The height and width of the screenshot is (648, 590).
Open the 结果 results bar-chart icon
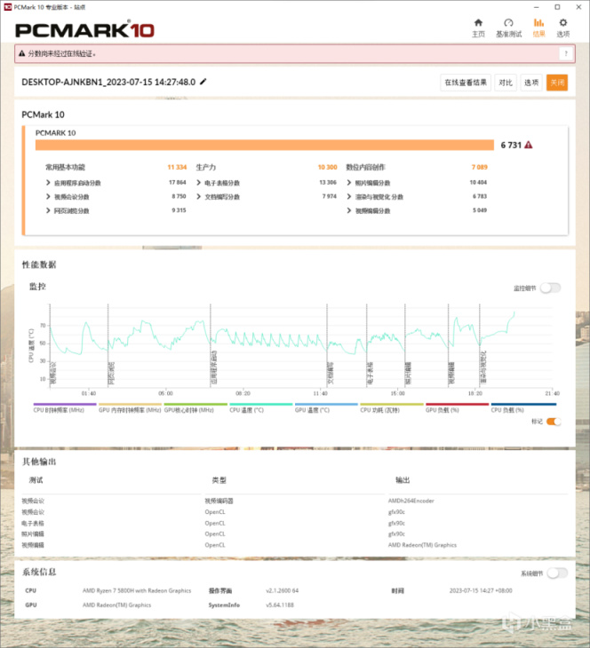[x=538, y=23]
